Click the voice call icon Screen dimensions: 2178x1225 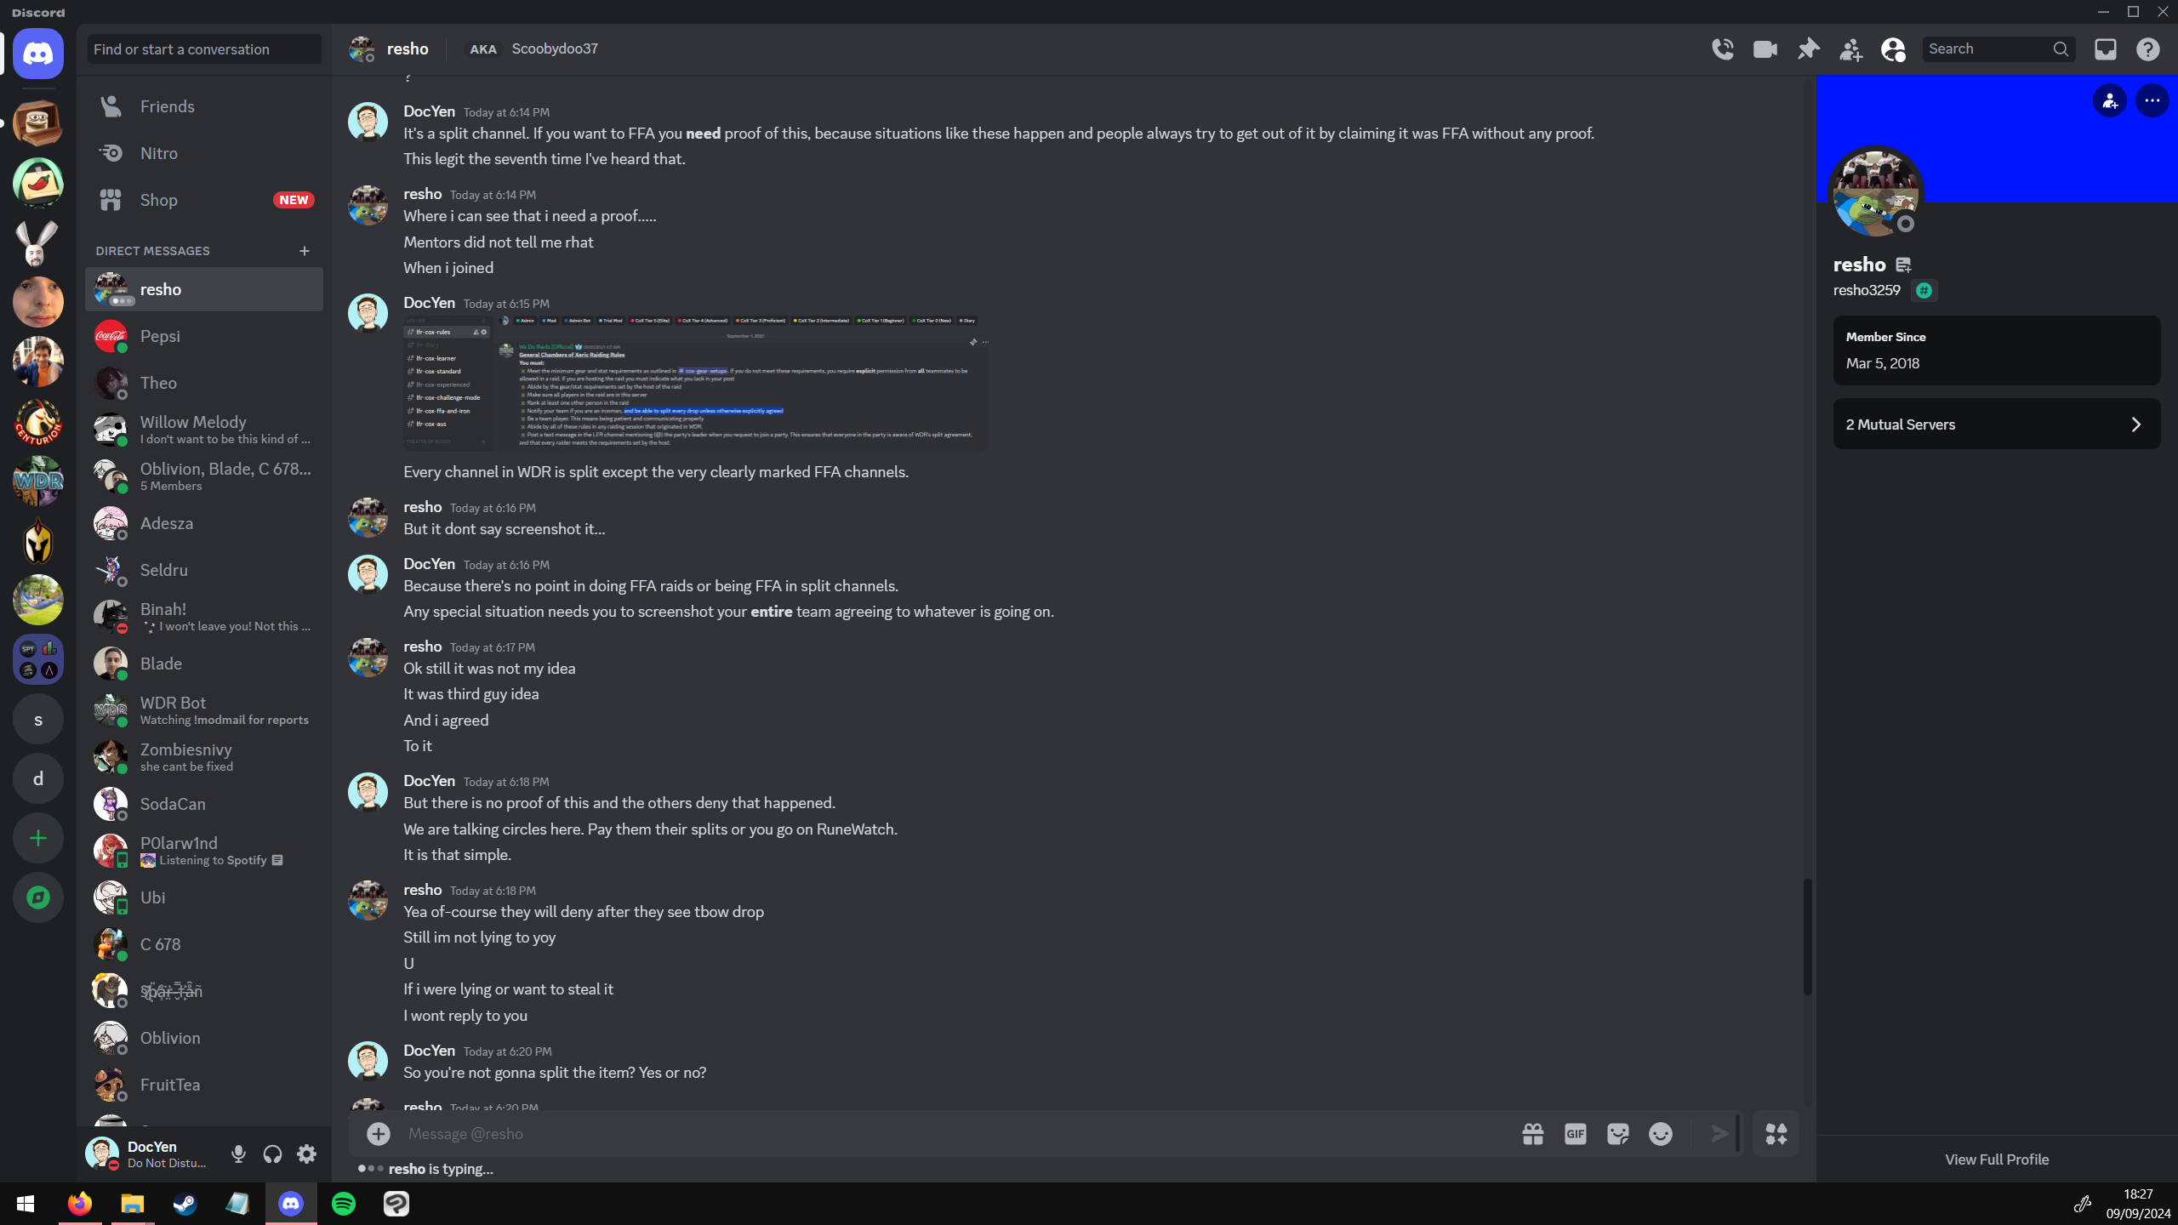(1723, 49)
